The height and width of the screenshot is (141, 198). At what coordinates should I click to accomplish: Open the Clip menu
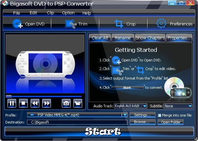50,13
